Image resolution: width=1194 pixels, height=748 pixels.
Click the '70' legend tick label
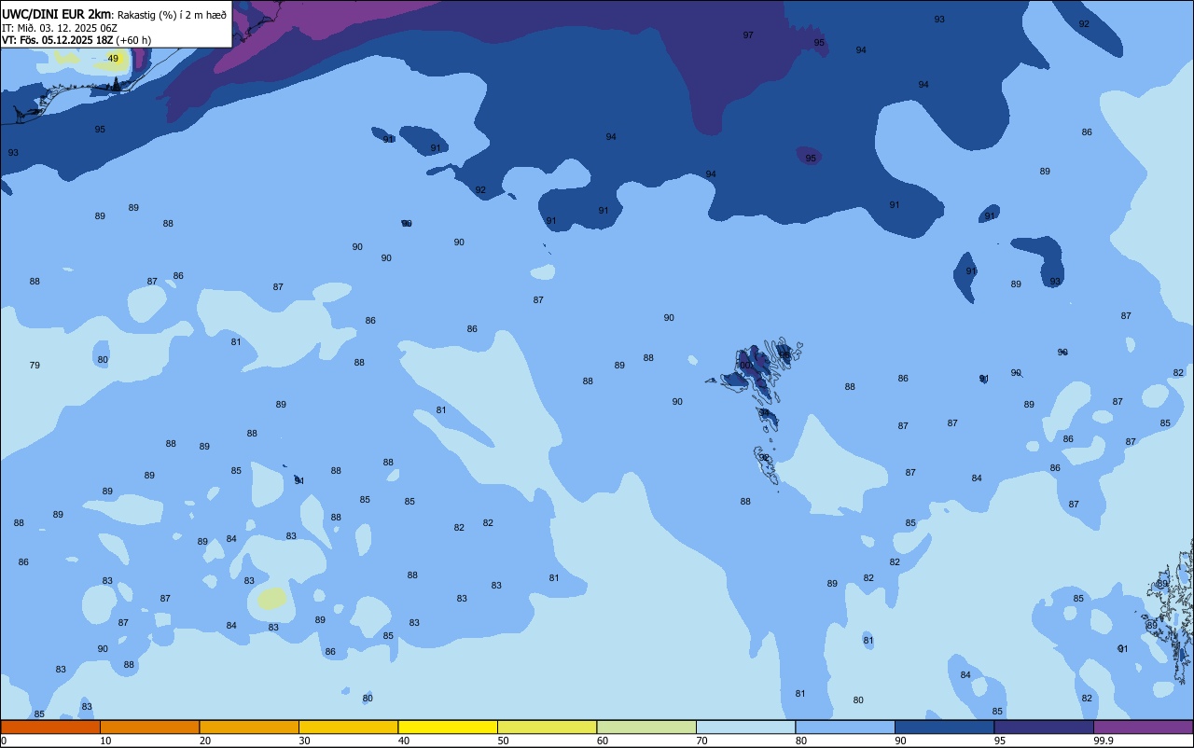point(701,741)
